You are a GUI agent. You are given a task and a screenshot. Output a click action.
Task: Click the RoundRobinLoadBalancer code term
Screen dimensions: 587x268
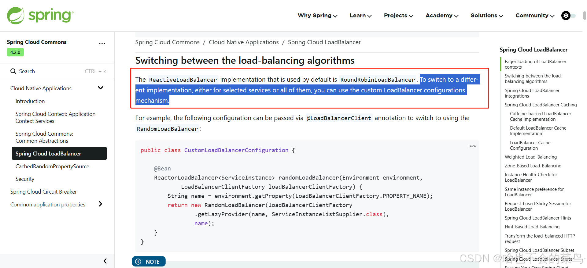point(378,80)
